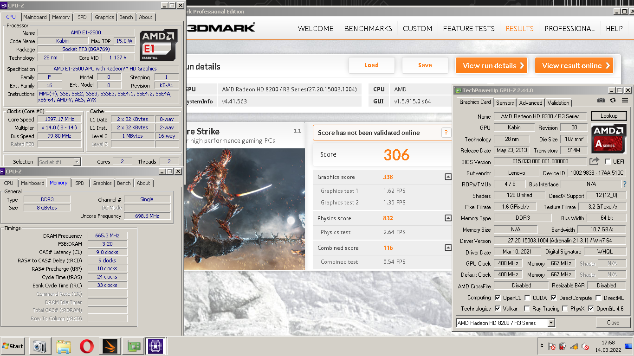Take a GPU-Z screenshot with the camera icon
Viewport: 634px width, 356px height.
tap(601, 100)
